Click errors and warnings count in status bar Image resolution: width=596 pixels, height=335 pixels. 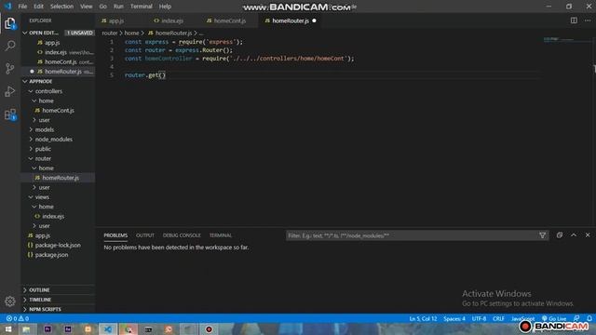coord(18,318)
